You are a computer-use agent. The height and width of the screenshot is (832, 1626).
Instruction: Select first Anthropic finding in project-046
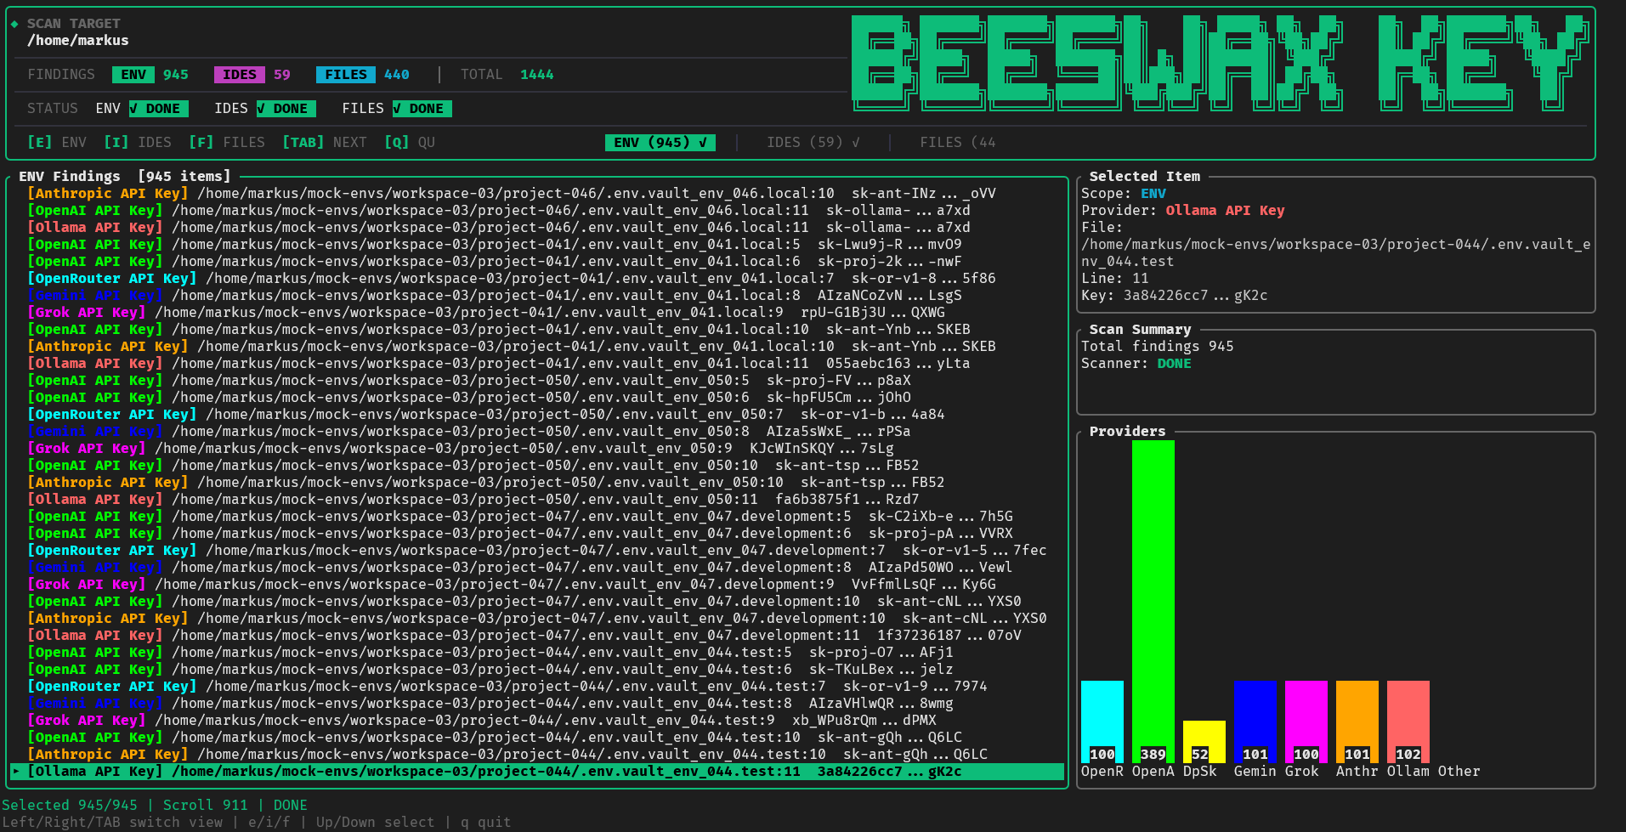click(x=510, y=194)
